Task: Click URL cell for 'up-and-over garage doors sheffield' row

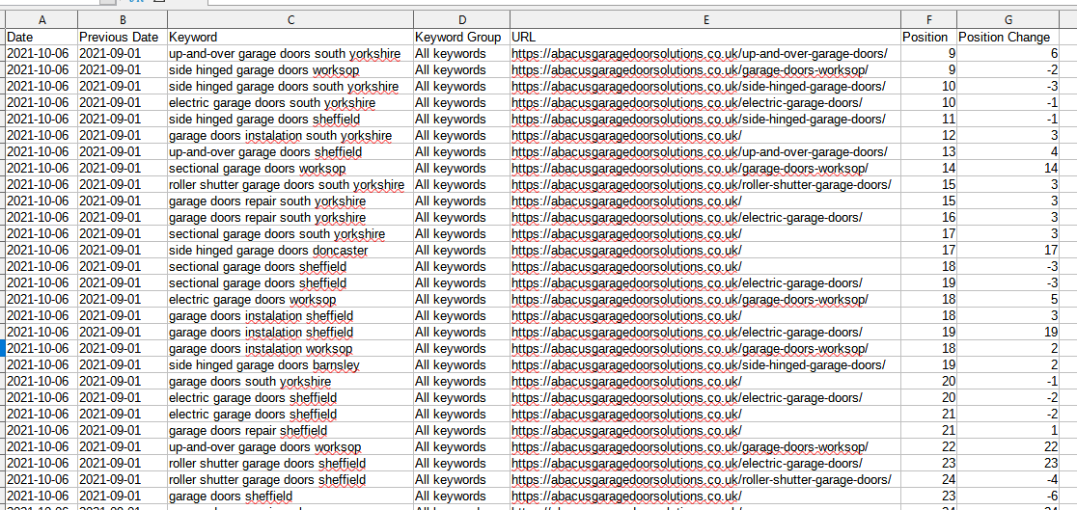Action: (x=705, y=151)
